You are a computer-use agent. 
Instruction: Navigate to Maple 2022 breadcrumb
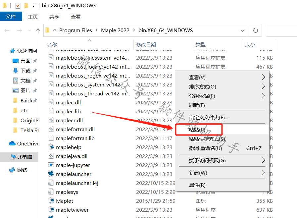115,30
